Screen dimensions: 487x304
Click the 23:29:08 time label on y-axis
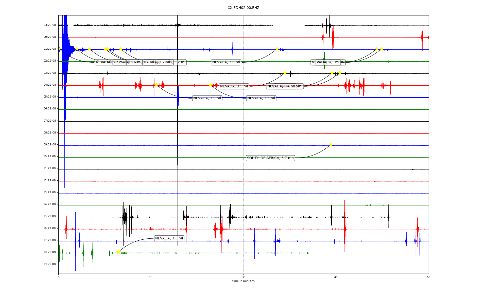pyautogui.click(x=50, y=25)
